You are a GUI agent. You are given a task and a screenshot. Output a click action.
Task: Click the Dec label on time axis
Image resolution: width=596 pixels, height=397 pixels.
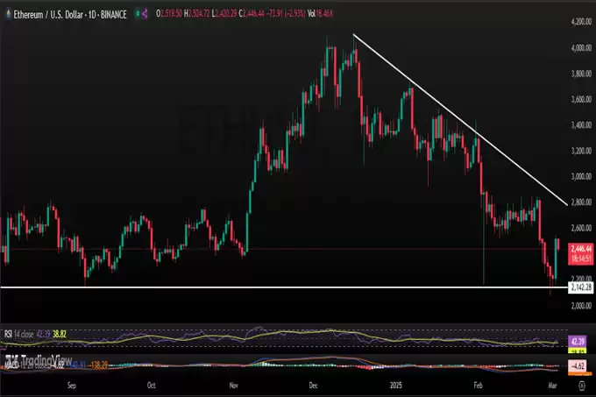pyautogui.click(x=313, y=386)
